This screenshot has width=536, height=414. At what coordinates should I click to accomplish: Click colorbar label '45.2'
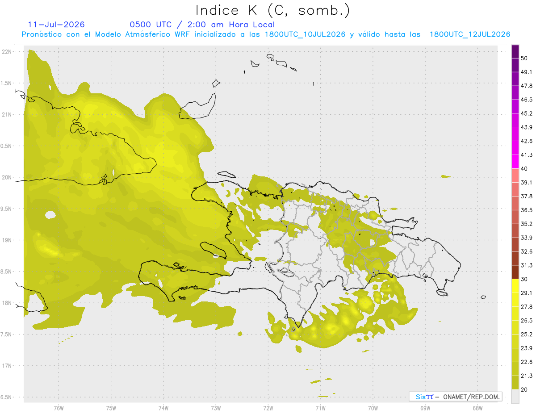[x=527, y=113]
